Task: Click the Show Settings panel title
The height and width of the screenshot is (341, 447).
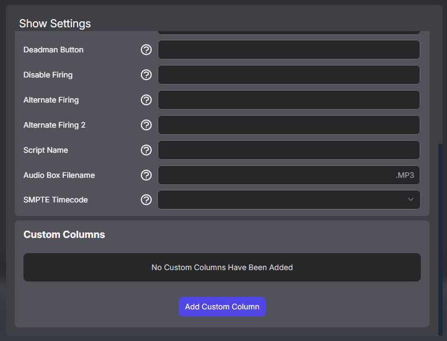Action: (55, 23)
